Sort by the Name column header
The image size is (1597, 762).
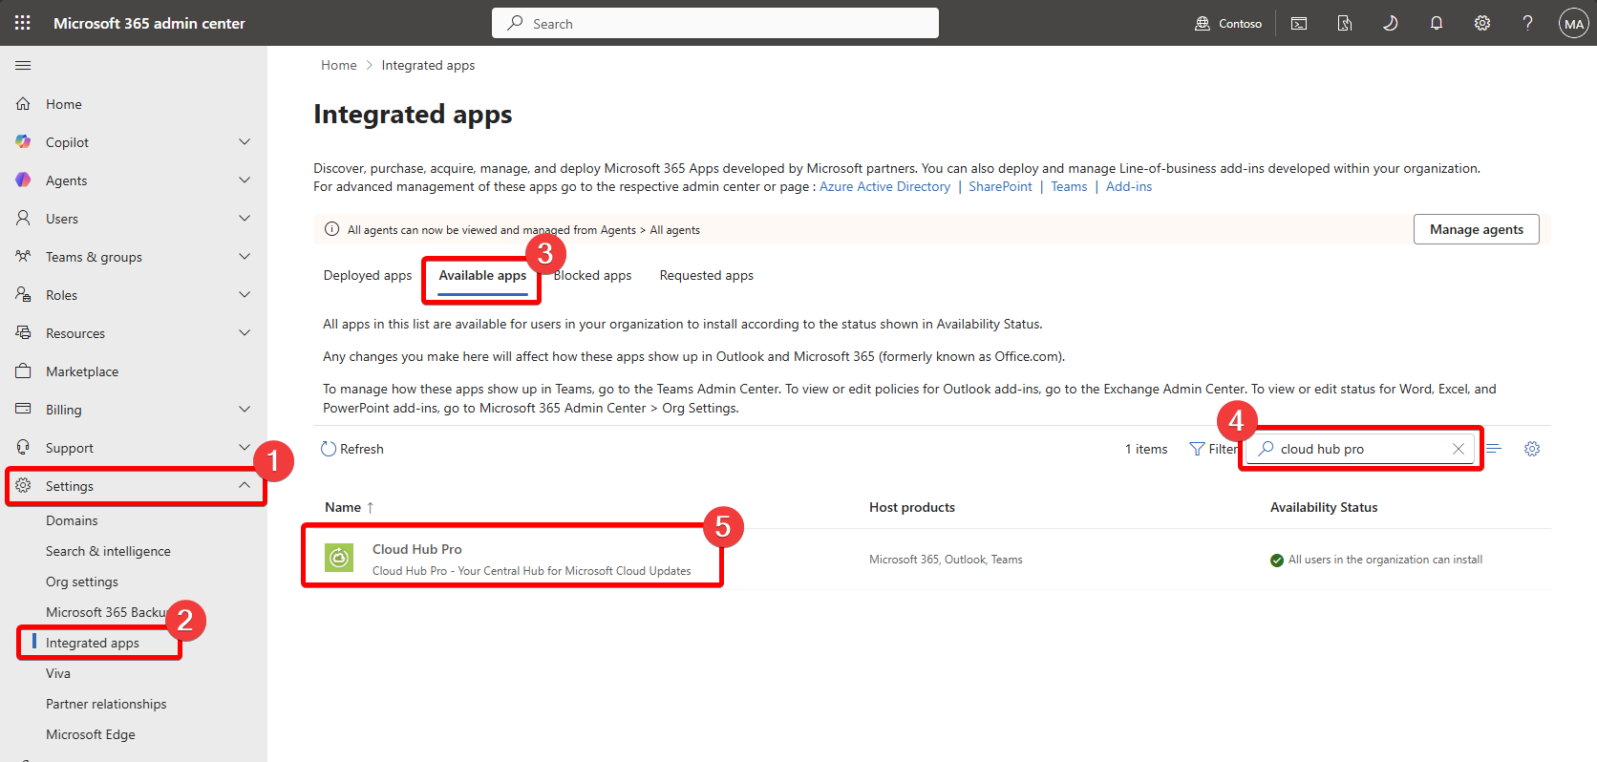(x=349, y=507)
